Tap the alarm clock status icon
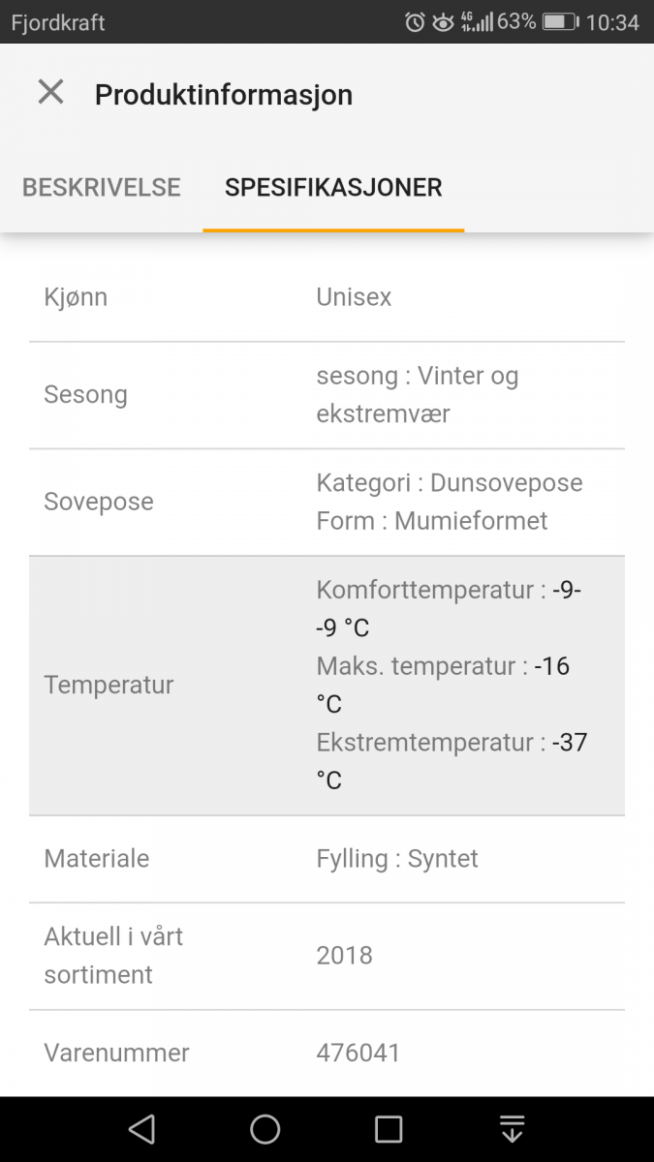654x1162 pixels. point(415,22)
